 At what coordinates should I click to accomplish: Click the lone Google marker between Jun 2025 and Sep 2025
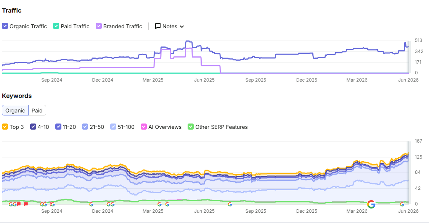[230, 204]
